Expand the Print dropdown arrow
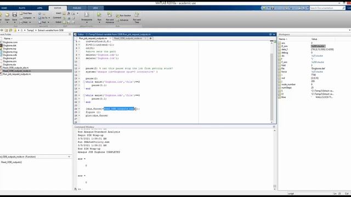This screenshot has width=351, height=197. [30, 22]
